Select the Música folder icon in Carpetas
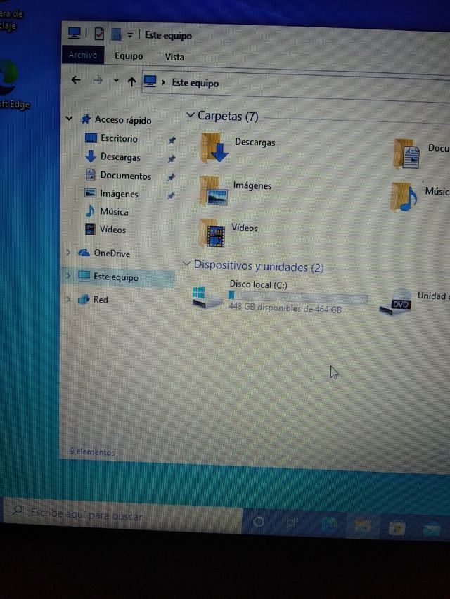This screenshot has height=599, width=450. [x=404, y=197]
